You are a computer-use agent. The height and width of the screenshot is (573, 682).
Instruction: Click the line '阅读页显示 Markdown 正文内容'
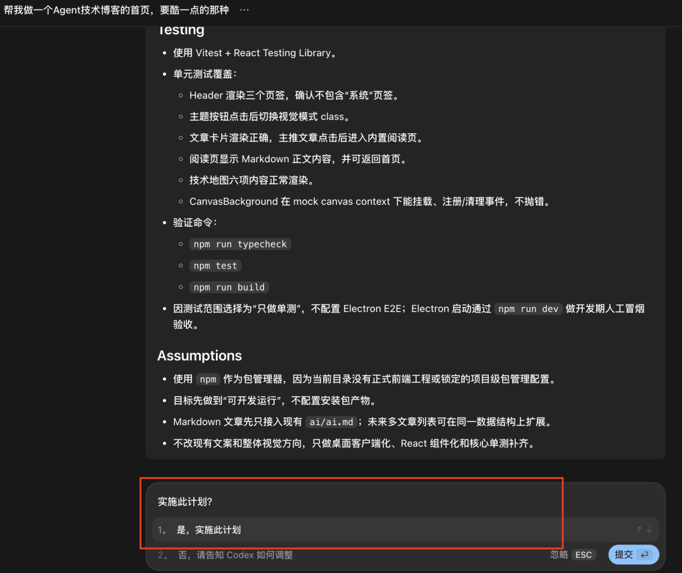pos(298,159)
